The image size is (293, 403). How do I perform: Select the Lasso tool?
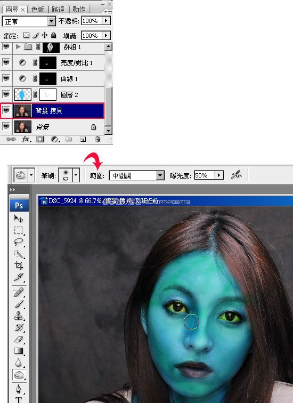point(19,242)
